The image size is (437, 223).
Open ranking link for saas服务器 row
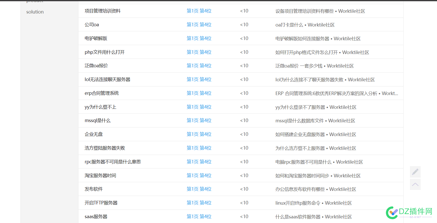coord(199,217)
